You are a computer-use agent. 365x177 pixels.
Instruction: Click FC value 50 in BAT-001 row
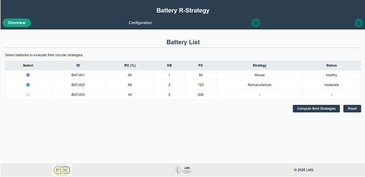pos(201,75)
